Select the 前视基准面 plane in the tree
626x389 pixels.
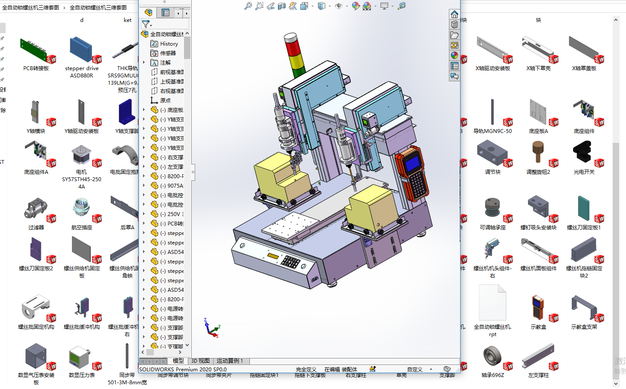tap(167, 72)
